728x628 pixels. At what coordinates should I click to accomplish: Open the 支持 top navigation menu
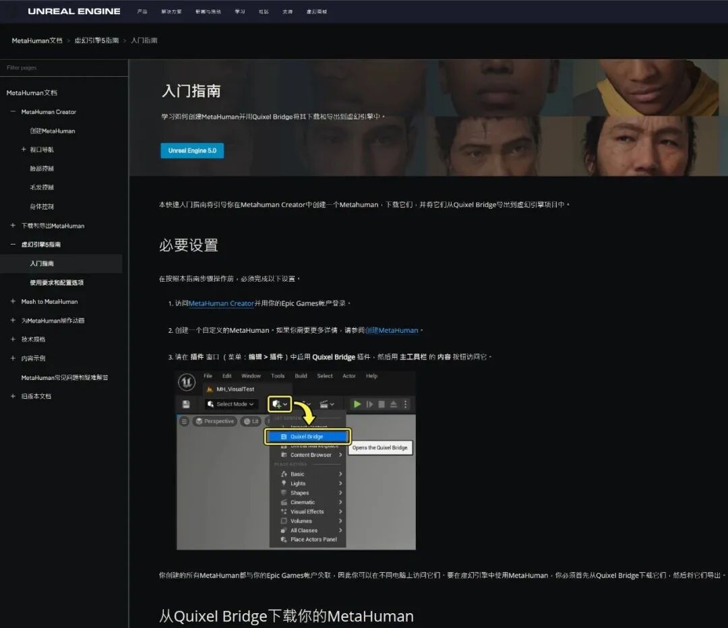[287, 11]
